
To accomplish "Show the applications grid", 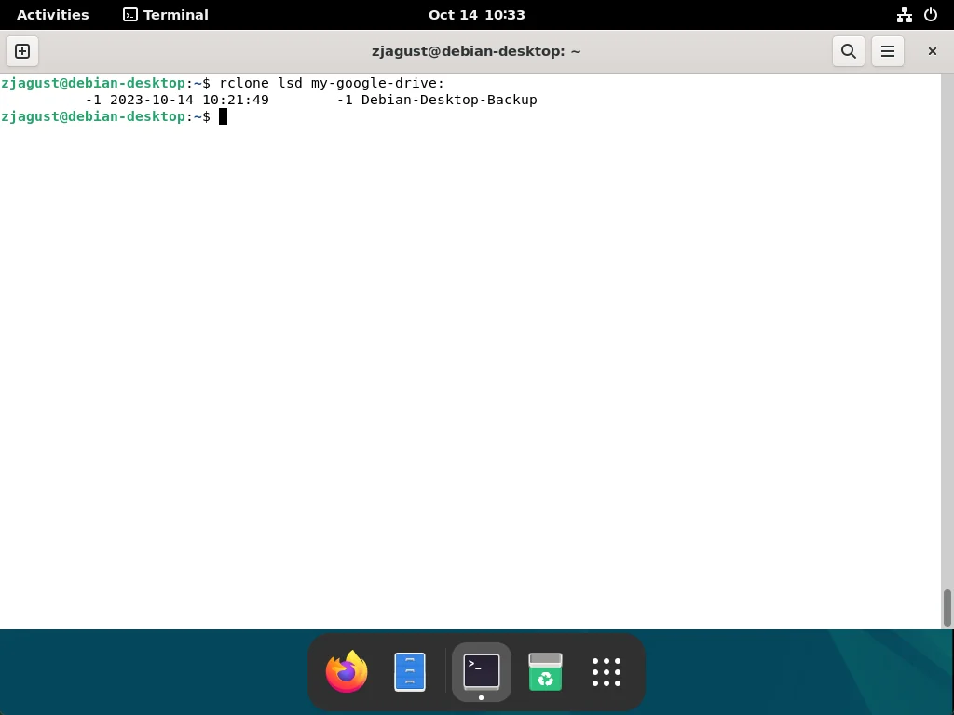I will 606,672.
